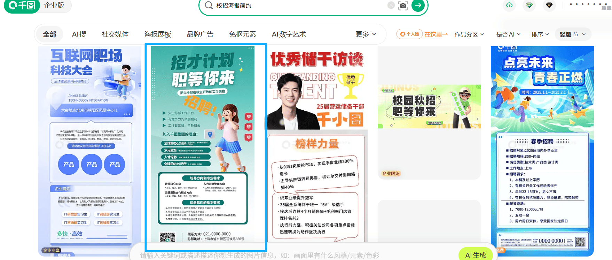Image resolution: width=612 pixels, height=260 pixels.
Task: Click the cloud upload icon
Action: pyautogui.click(x=509, y=5)
